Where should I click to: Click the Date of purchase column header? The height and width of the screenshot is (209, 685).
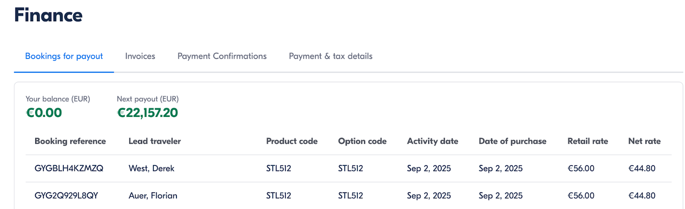click(x=512, y=141)
